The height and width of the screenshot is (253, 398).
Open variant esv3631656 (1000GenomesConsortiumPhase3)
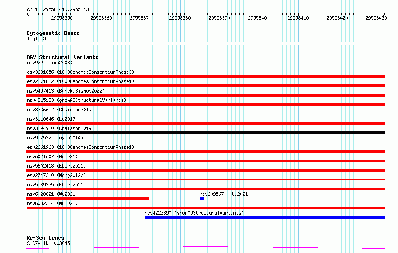80,72
